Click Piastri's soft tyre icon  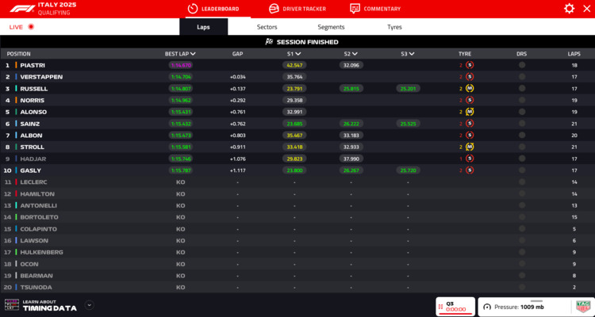[470, 65]
